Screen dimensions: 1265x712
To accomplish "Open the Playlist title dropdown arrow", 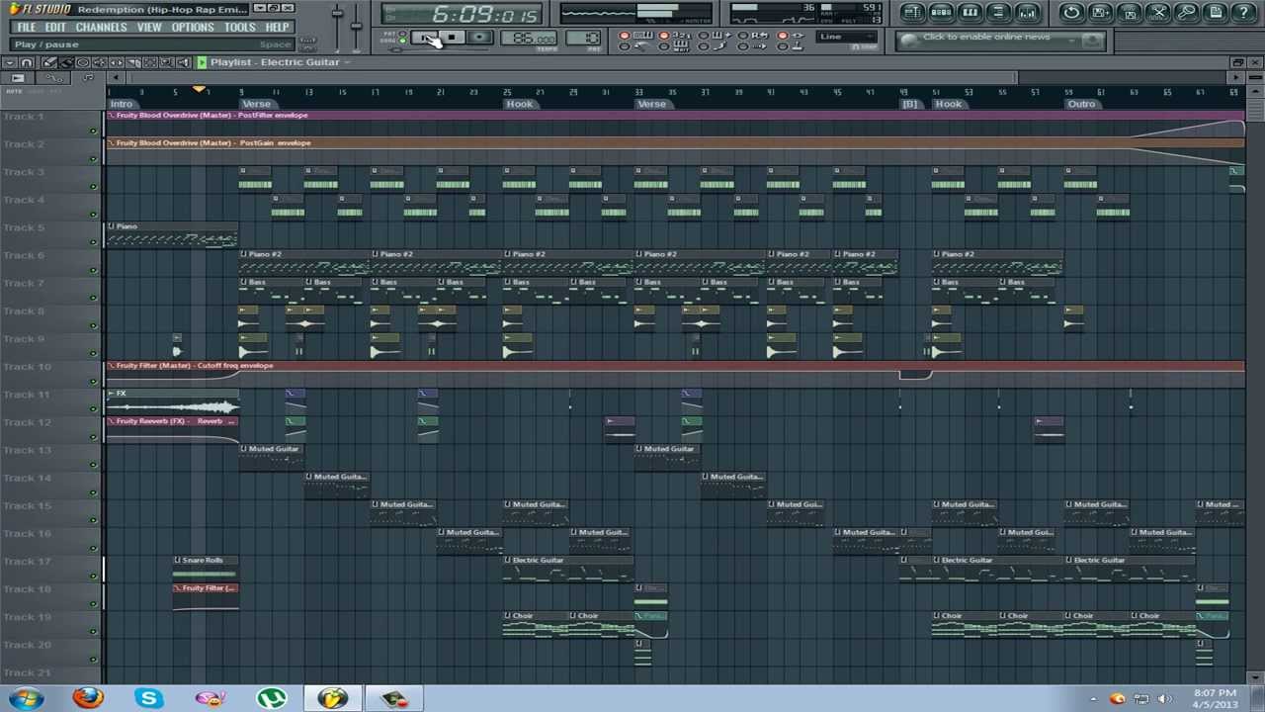I will tap(346, 62).
